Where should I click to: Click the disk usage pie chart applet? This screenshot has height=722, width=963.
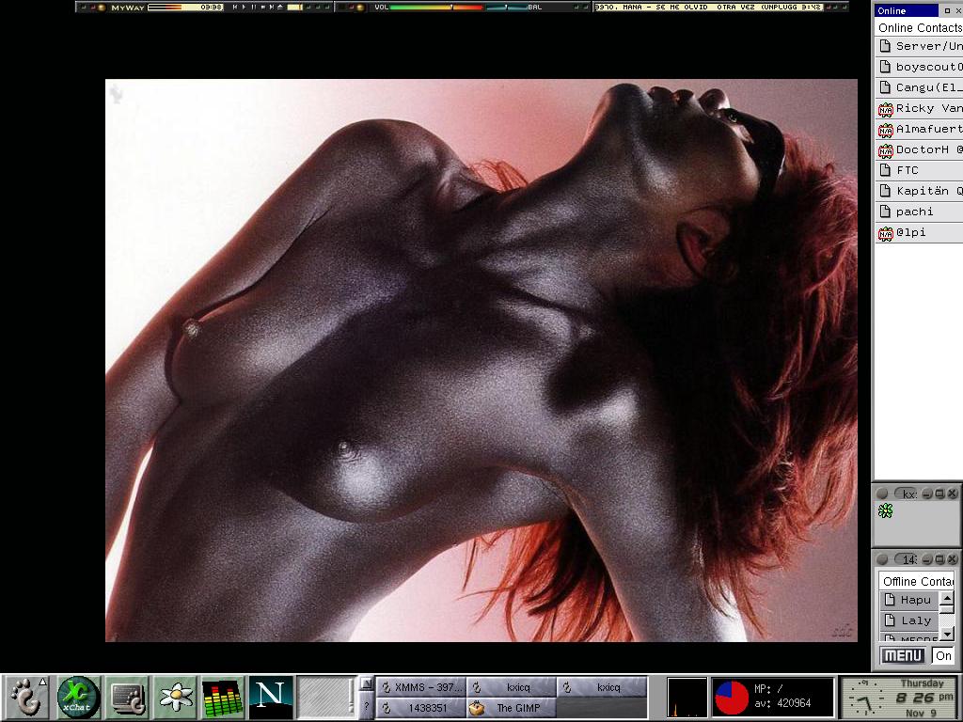(x=732, y=698)
